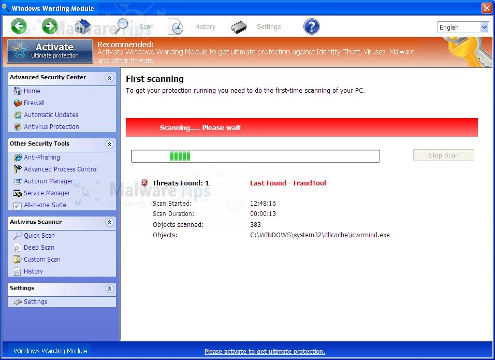Open help with the question mark icon
Screen dimensions: 495x360
(312, 26)
